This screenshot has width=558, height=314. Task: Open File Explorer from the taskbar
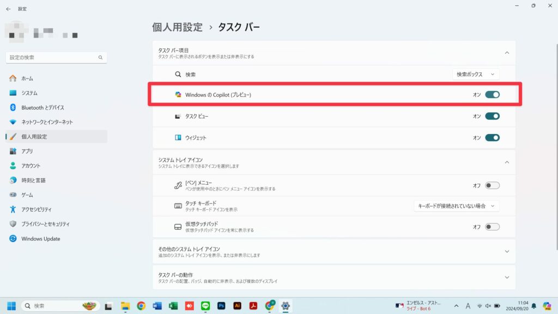pos(124,306)
